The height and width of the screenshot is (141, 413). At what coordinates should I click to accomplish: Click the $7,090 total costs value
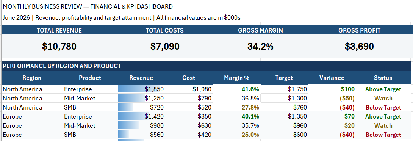165,46
